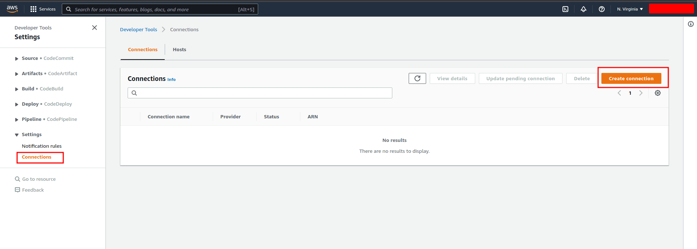This screenshot has width=697, height=249.
Task: Open the info panel icon at right edge
Action: [x=691, y=24]
